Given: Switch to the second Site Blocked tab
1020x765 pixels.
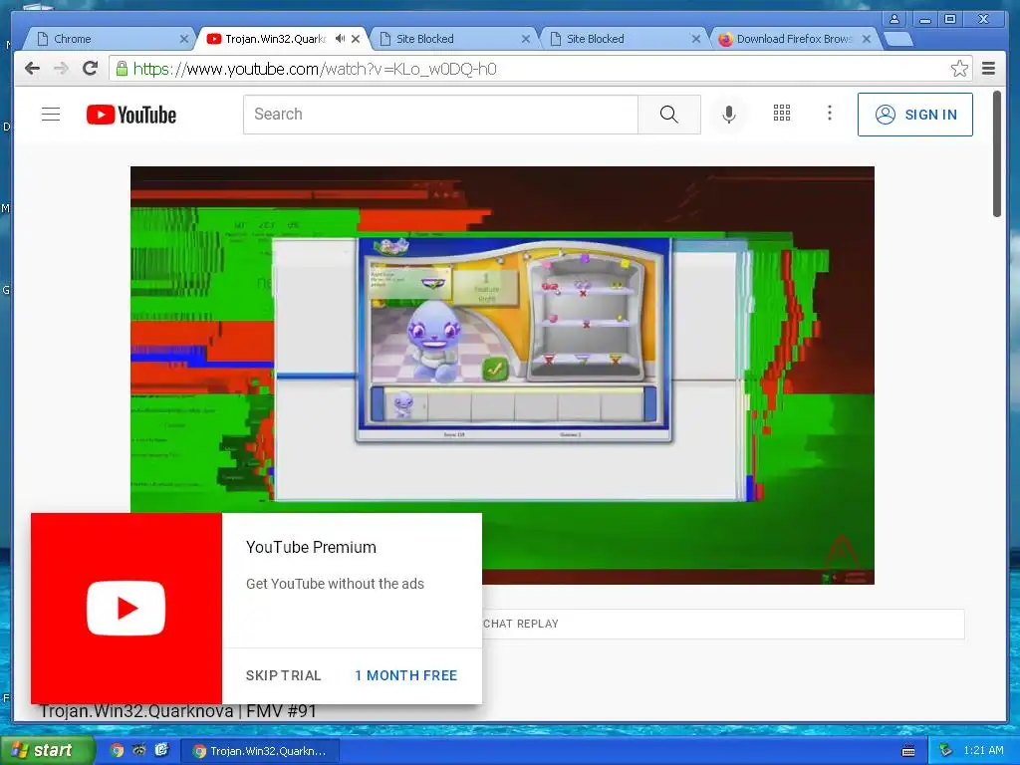Looking at the screenshot, I should point(624,39).
